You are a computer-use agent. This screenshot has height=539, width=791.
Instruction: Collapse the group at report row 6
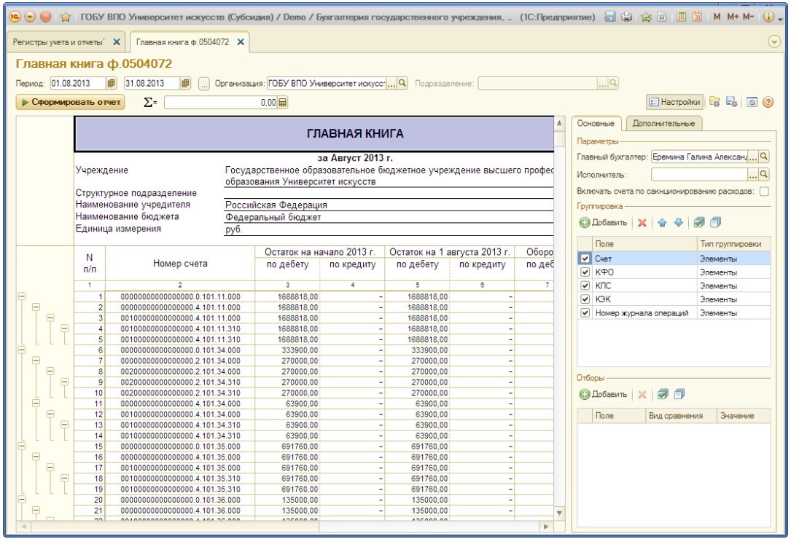click(x=22, y=350)
